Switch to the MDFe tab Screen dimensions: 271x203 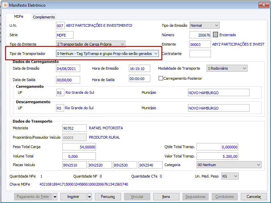point(19,16)
